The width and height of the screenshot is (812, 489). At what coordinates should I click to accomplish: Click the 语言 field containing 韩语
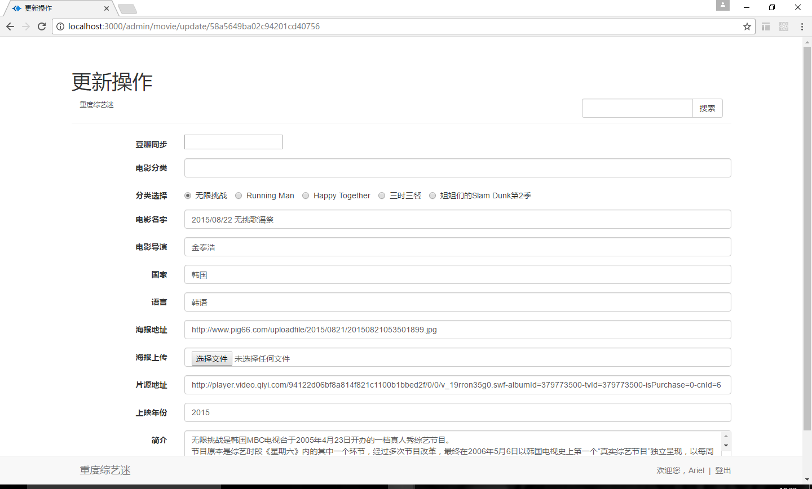457,302
